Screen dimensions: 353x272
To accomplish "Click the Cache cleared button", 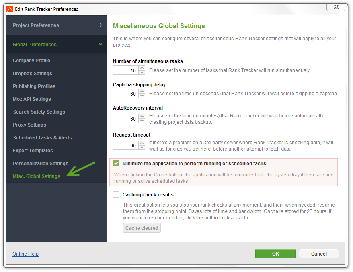I will (142, 228).
